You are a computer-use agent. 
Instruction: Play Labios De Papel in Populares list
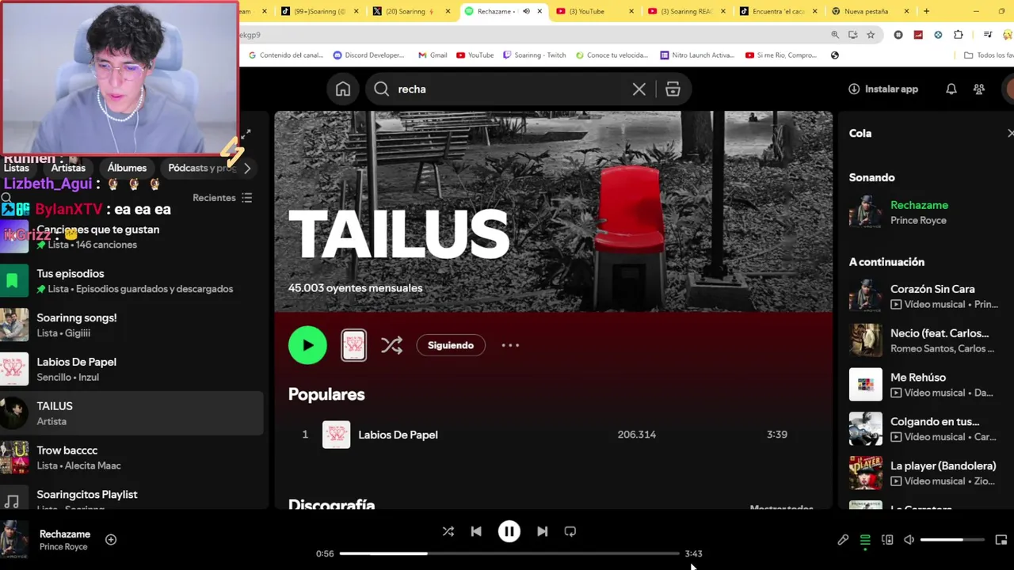(554, 435)
